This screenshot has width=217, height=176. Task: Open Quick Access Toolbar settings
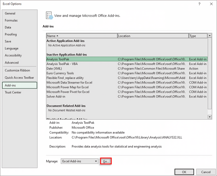[19, 78]
